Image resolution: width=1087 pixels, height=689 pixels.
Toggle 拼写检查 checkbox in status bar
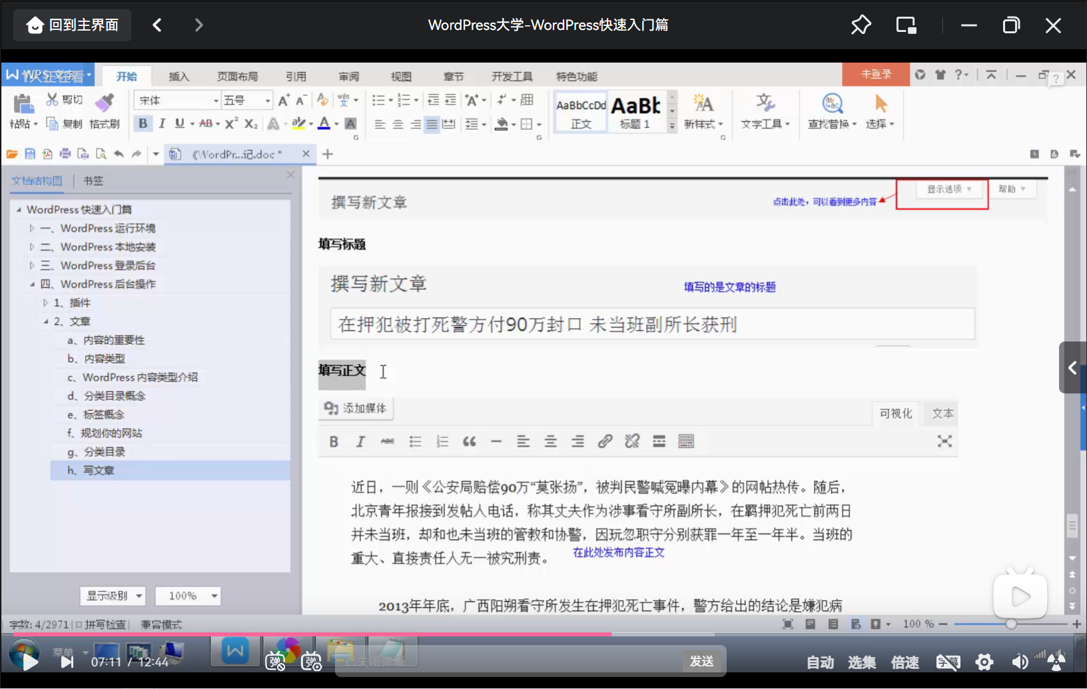(x=79, y=624)
